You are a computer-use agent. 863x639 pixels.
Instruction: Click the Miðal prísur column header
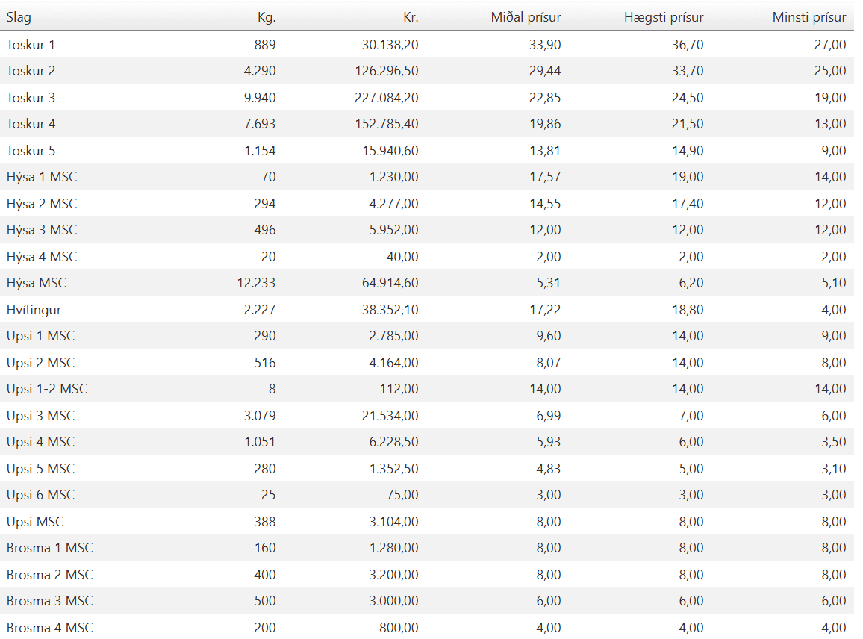[x=526, y=17]
